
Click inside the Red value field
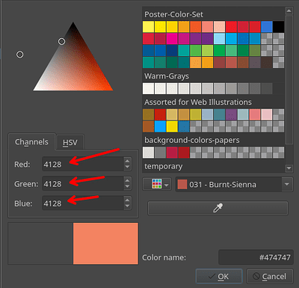(83, 164)
